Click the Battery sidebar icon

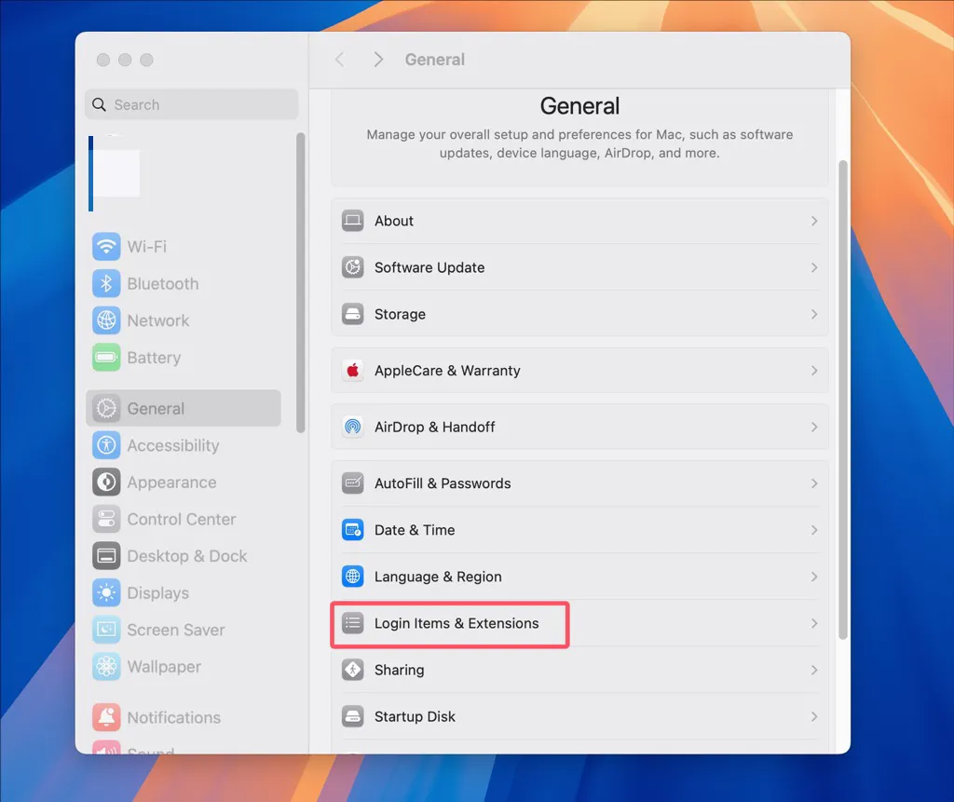pos(106,357)
